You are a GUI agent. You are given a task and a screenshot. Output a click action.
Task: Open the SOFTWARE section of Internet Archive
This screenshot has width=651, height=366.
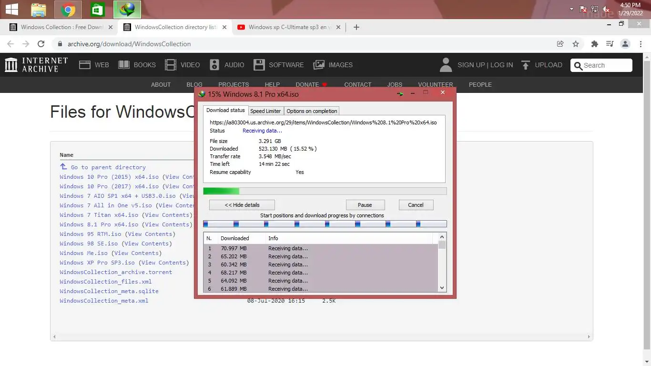coord(278,65)
